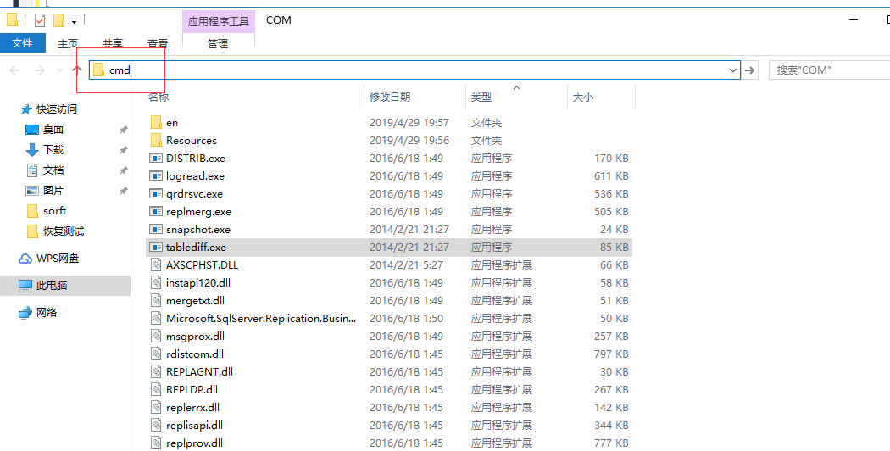Viewport: 890px width, 451px height.
Task: Click the New folder quick access icon
Action: 58,20
